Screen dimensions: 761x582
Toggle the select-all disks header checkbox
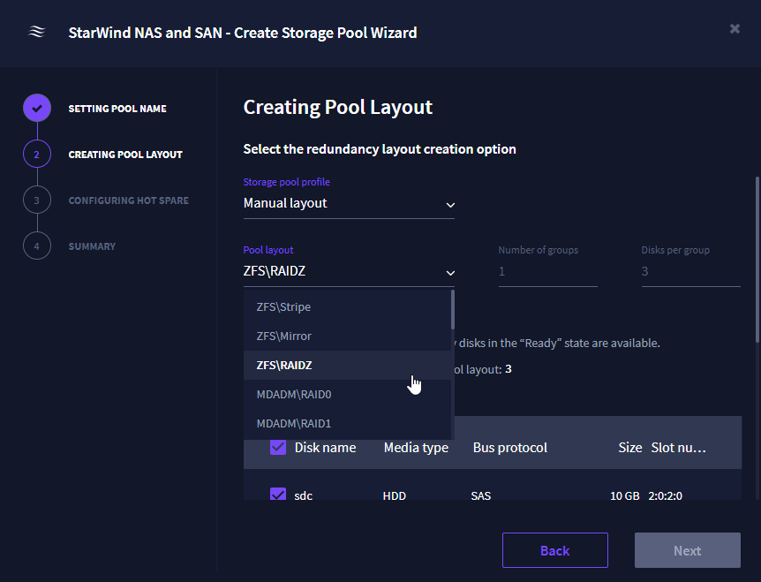(278, 447)
